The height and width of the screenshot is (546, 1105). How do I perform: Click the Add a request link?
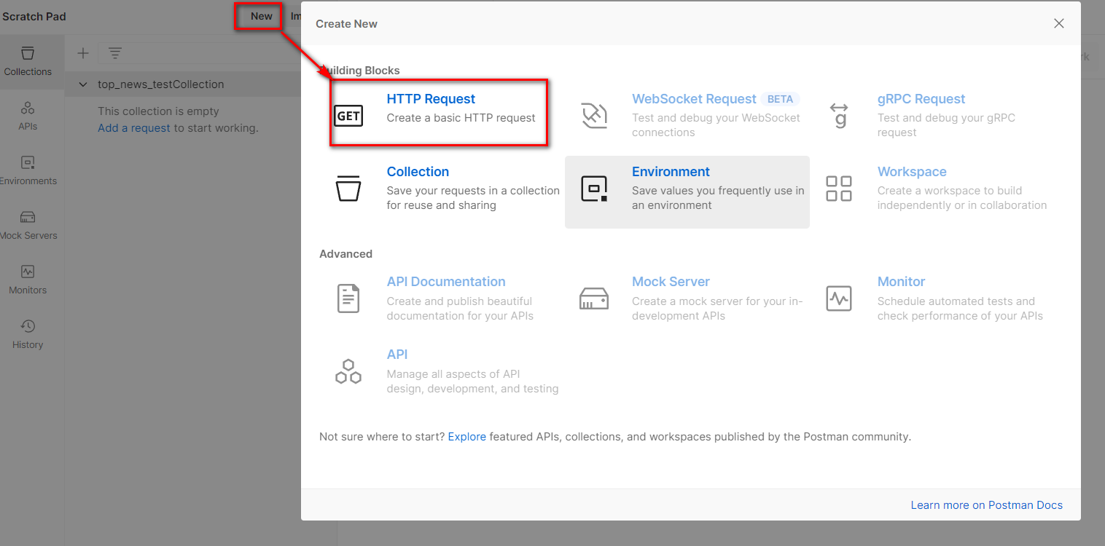tap(134, 128)
